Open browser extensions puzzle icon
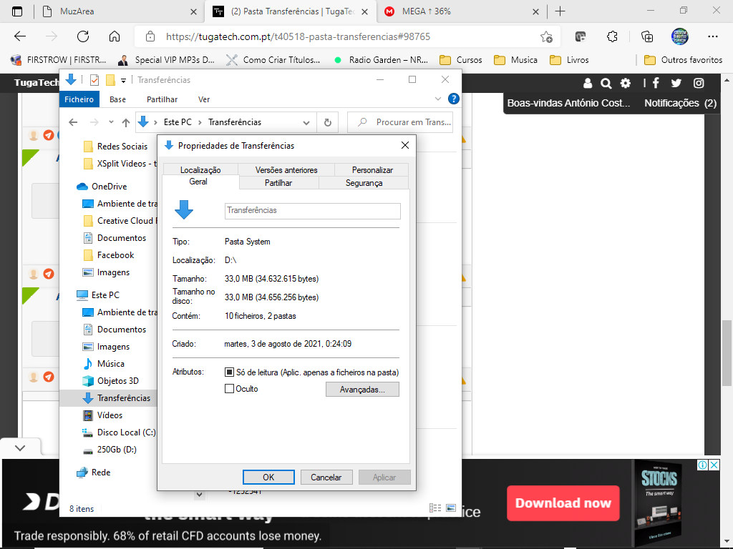 pyautogui.click(x=612, y=36)
